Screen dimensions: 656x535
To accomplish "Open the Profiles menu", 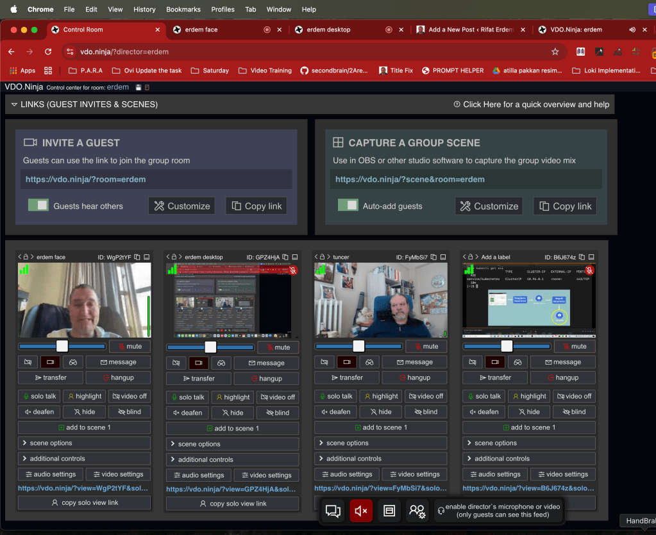I will (223, 9).
